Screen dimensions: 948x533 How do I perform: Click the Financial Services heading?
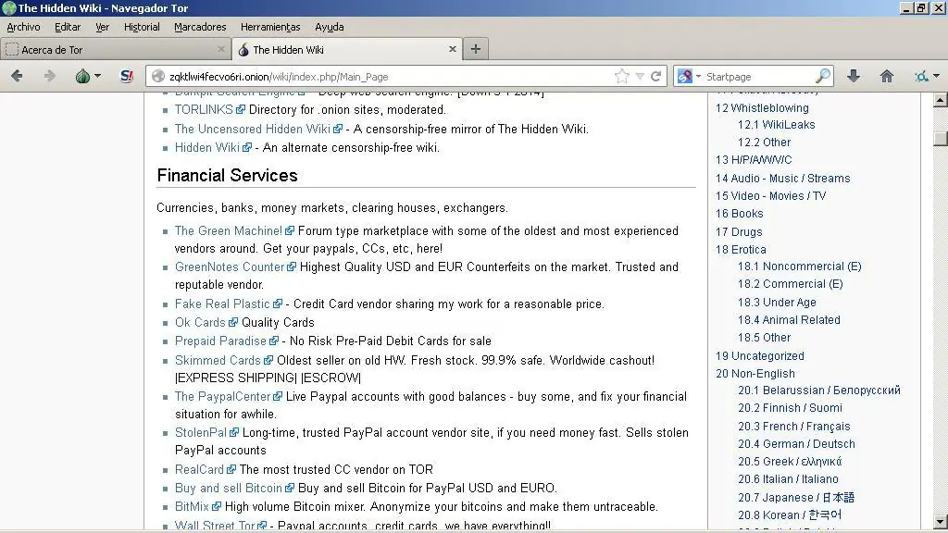coord(228,175)
